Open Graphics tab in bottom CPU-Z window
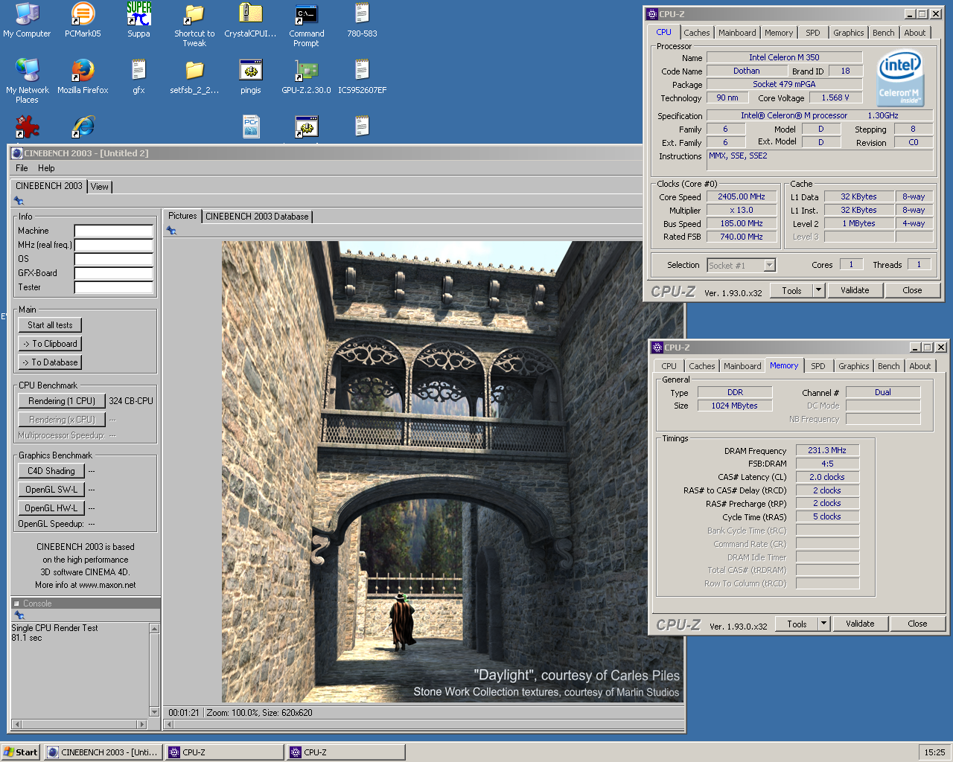 point(854,366)
